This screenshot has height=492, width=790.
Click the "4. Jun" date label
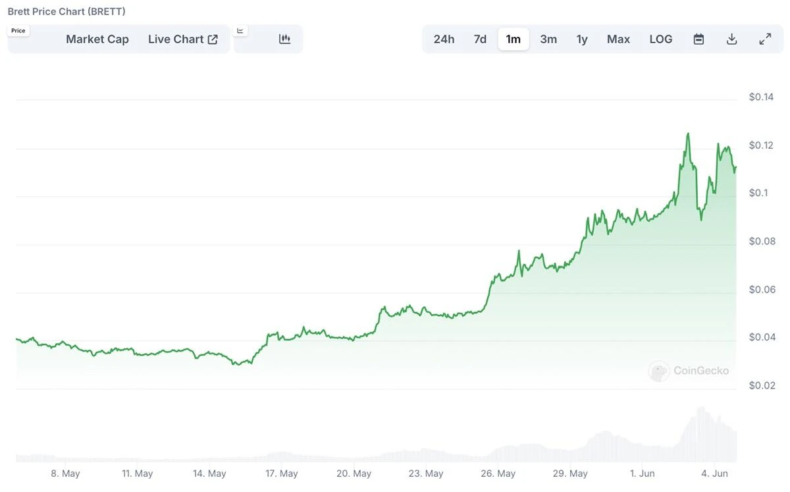coord(714,474)
